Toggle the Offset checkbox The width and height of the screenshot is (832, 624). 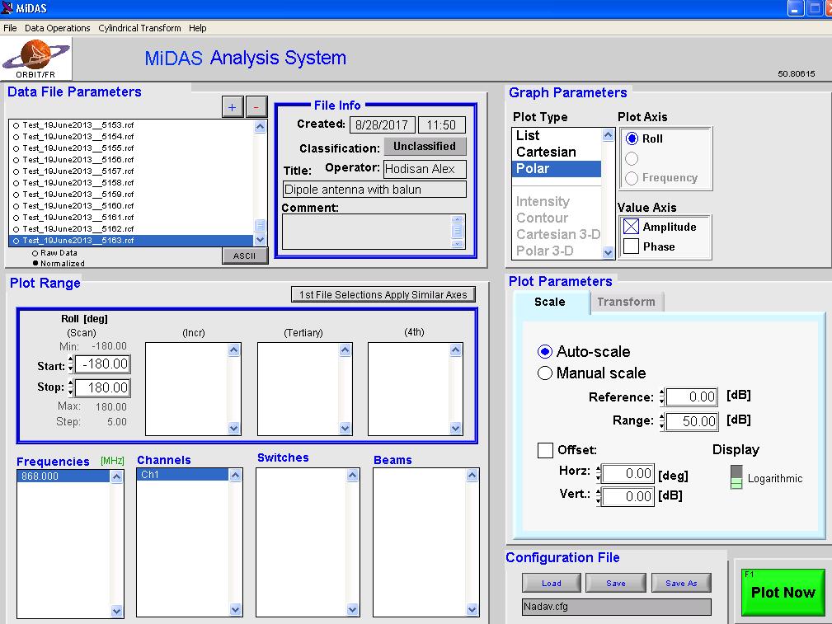[x=545, y=451]
